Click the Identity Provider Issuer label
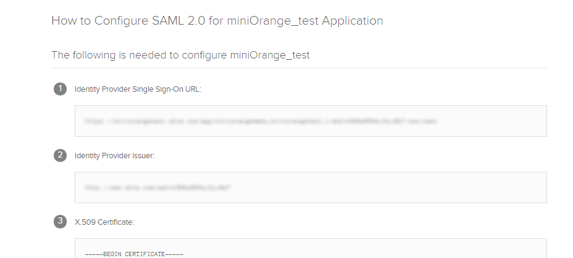This screenshot has width=573, height=258. pyautogui.click(x=114, y=156)
